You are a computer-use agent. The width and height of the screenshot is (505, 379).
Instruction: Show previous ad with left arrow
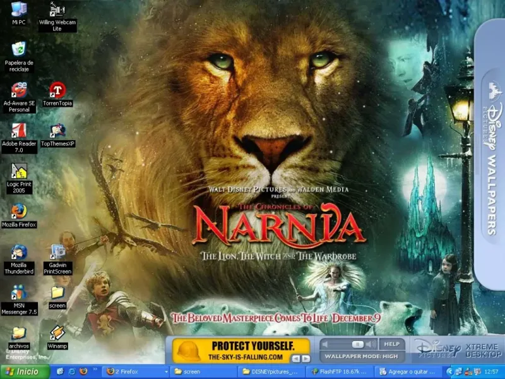(295, 358)
